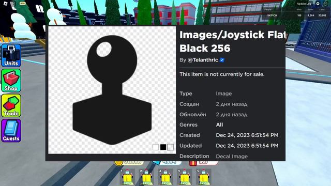
Task: Click the Images/Joystick Flat Black 256 title
Action: [232, 41]
